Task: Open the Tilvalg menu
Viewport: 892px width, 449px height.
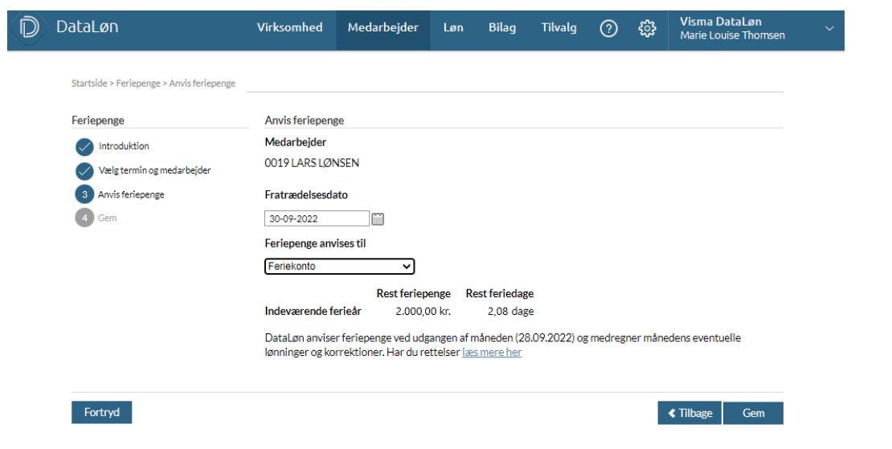Action: (x=559, y=28)
